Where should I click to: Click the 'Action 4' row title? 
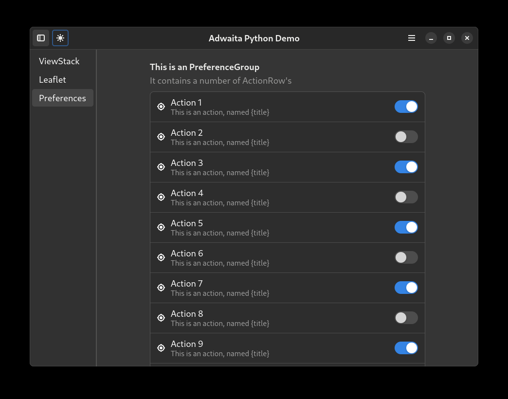click(x=187, y=193)
